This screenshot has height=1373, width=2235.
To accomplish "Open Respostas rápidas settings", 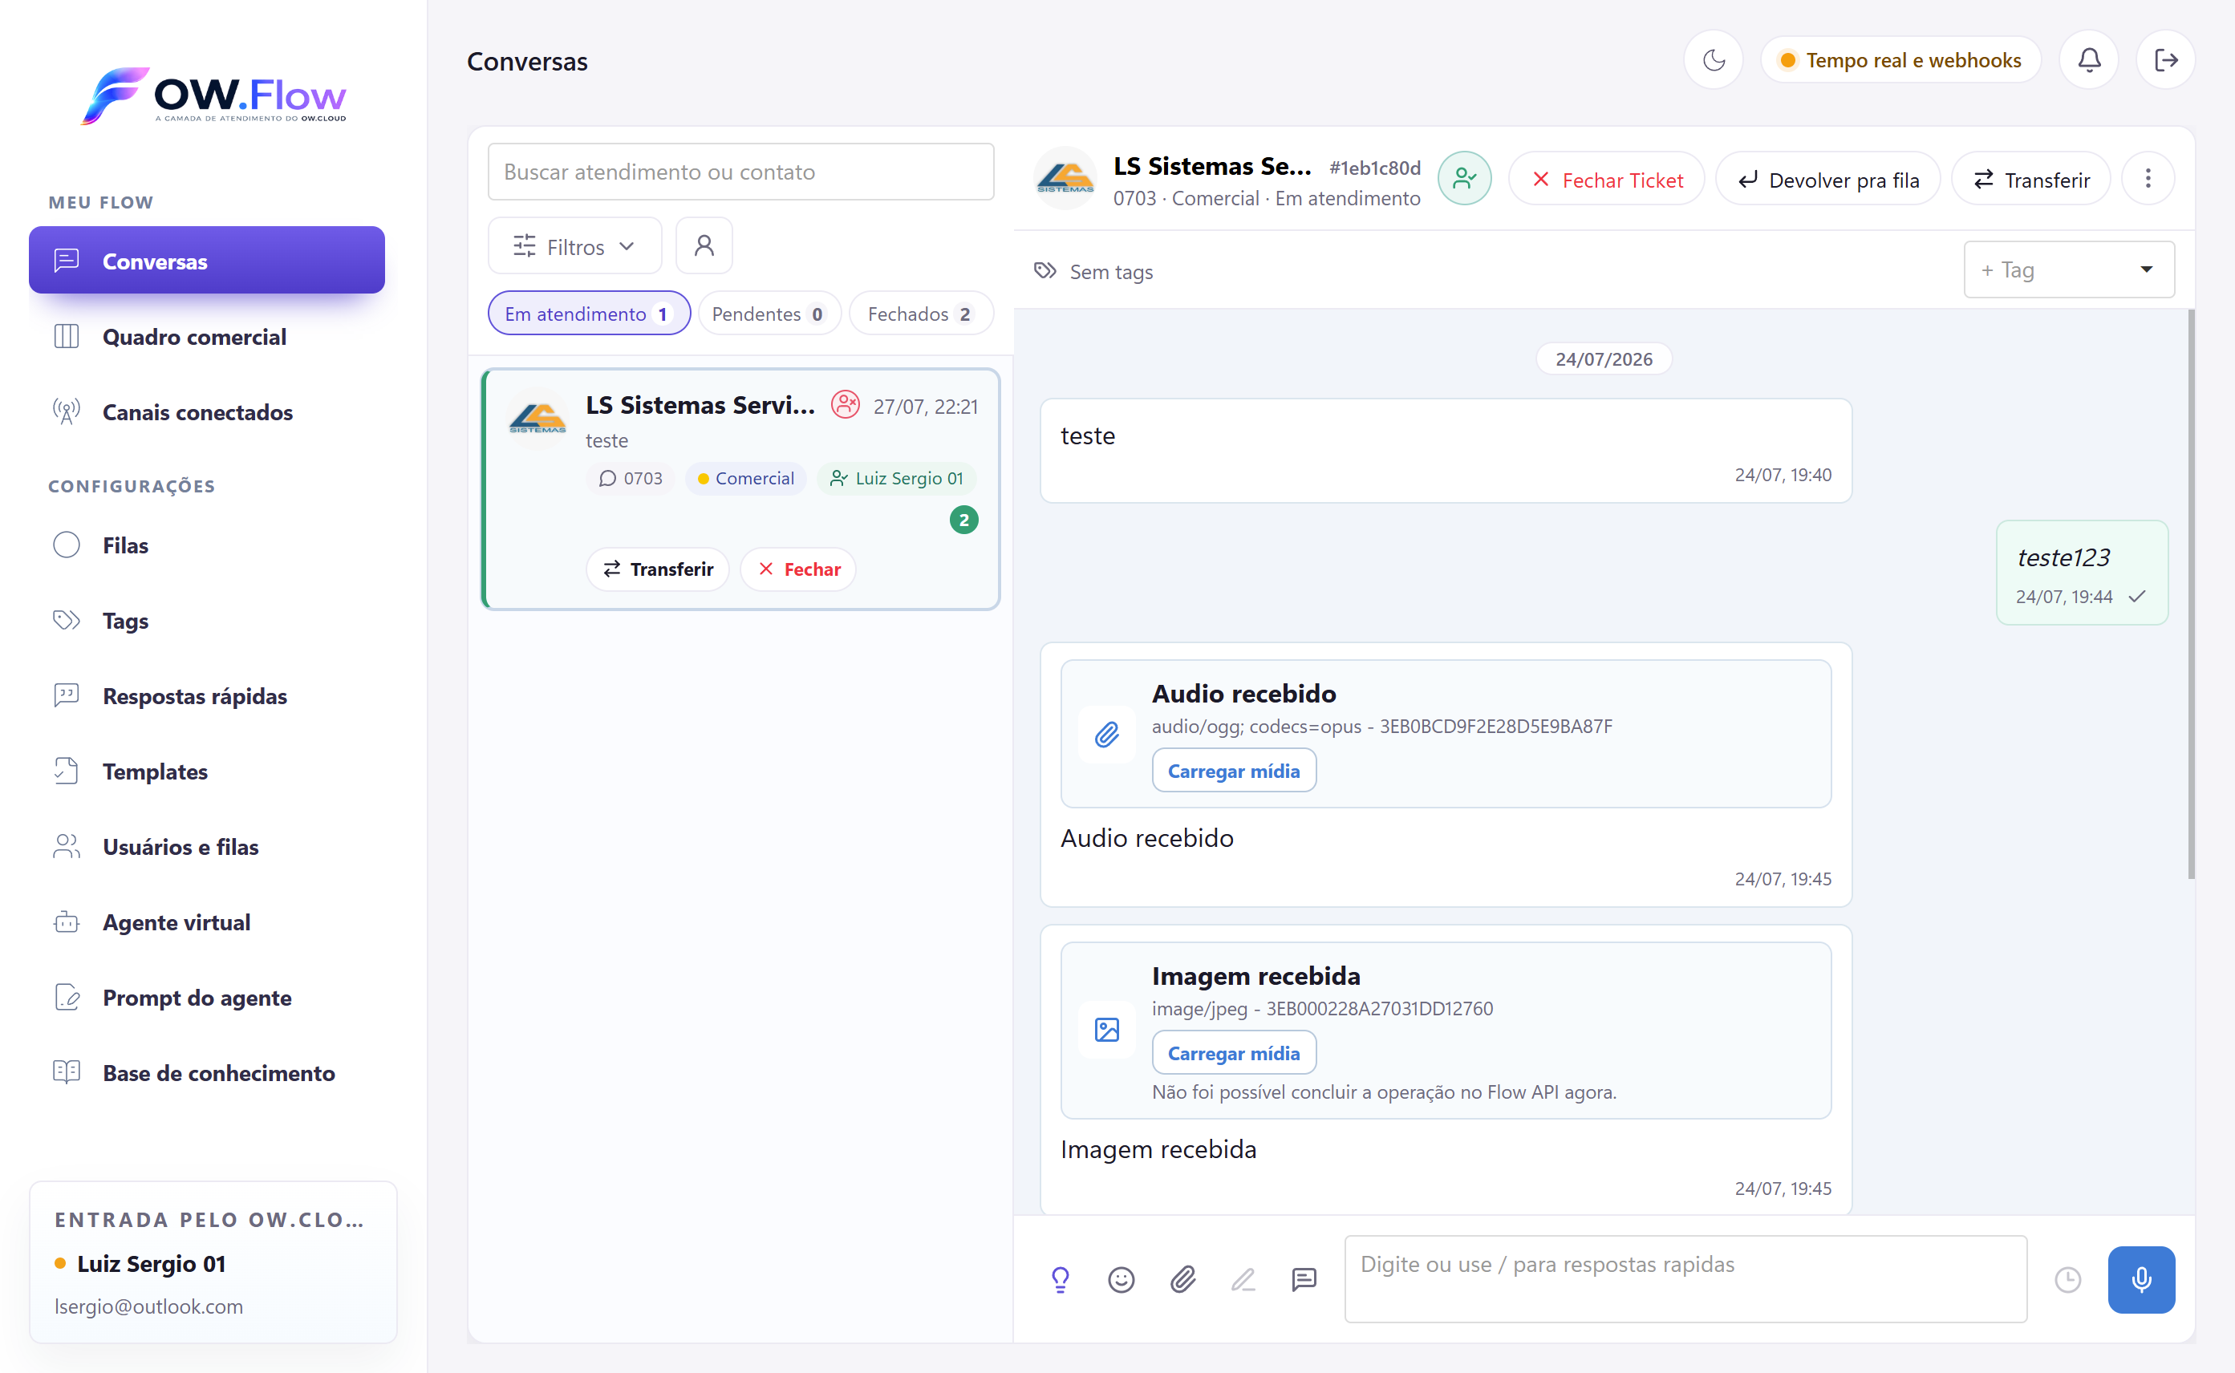I will pos(207,695).
